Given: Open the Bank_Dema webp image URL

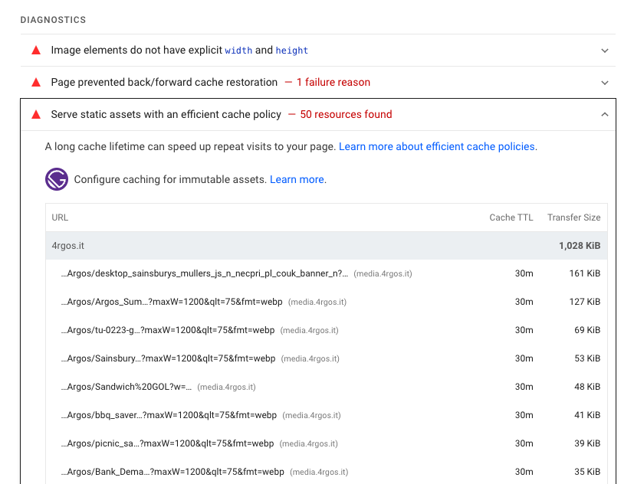Looking at the screenshot, I should (172, 472).
